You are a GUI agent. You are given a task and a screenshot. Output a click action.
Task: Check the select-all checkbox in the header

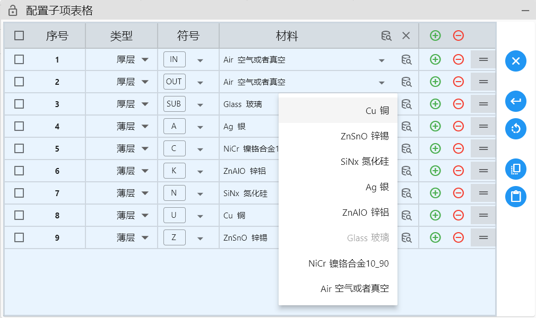[x=19, y=36]
